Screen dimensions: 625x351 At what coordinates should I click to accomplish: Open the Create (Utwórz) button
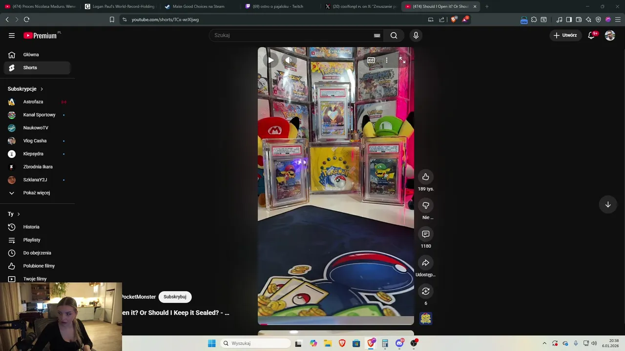click(565, 35)
